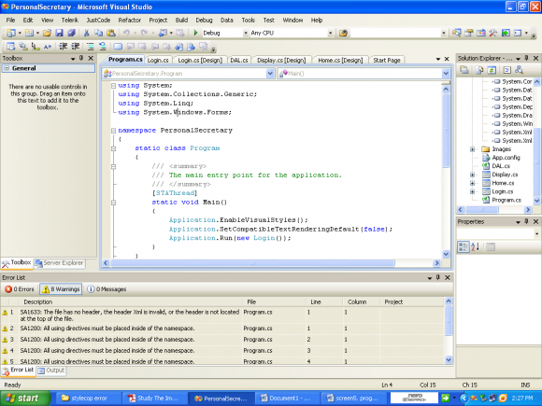Click the Save icon in toolbar
The image size is (542, 406).
coord(60,33)
